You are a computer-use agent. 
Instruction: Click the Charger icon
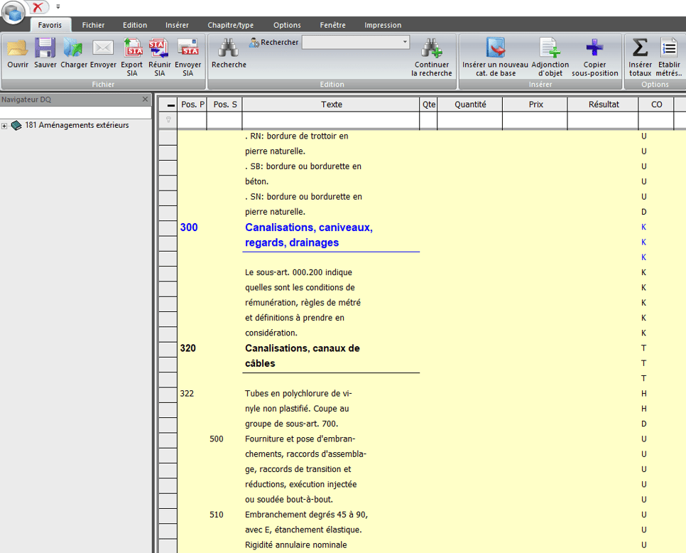click(74, 53)
